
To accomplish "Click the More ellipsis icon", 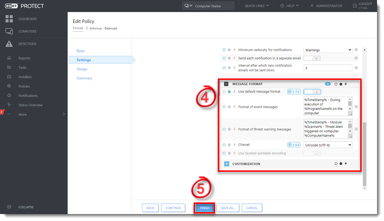I will coord(9,114).
